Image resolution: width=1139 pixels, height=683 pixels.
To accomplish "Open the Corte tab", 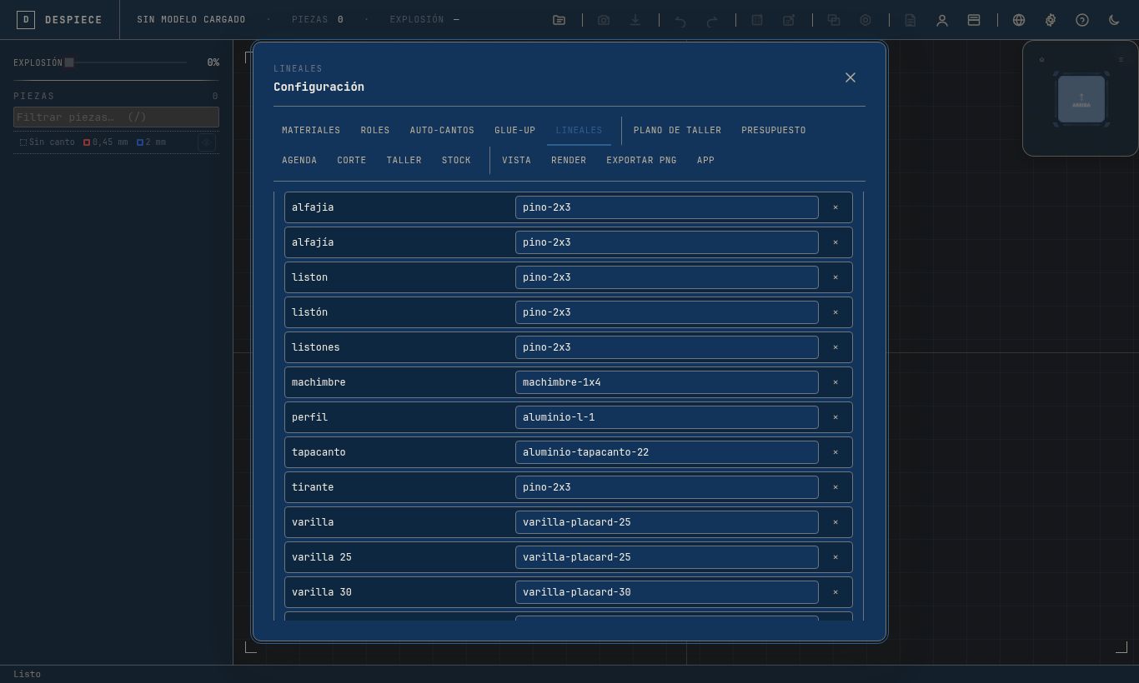I will (352, 161).
